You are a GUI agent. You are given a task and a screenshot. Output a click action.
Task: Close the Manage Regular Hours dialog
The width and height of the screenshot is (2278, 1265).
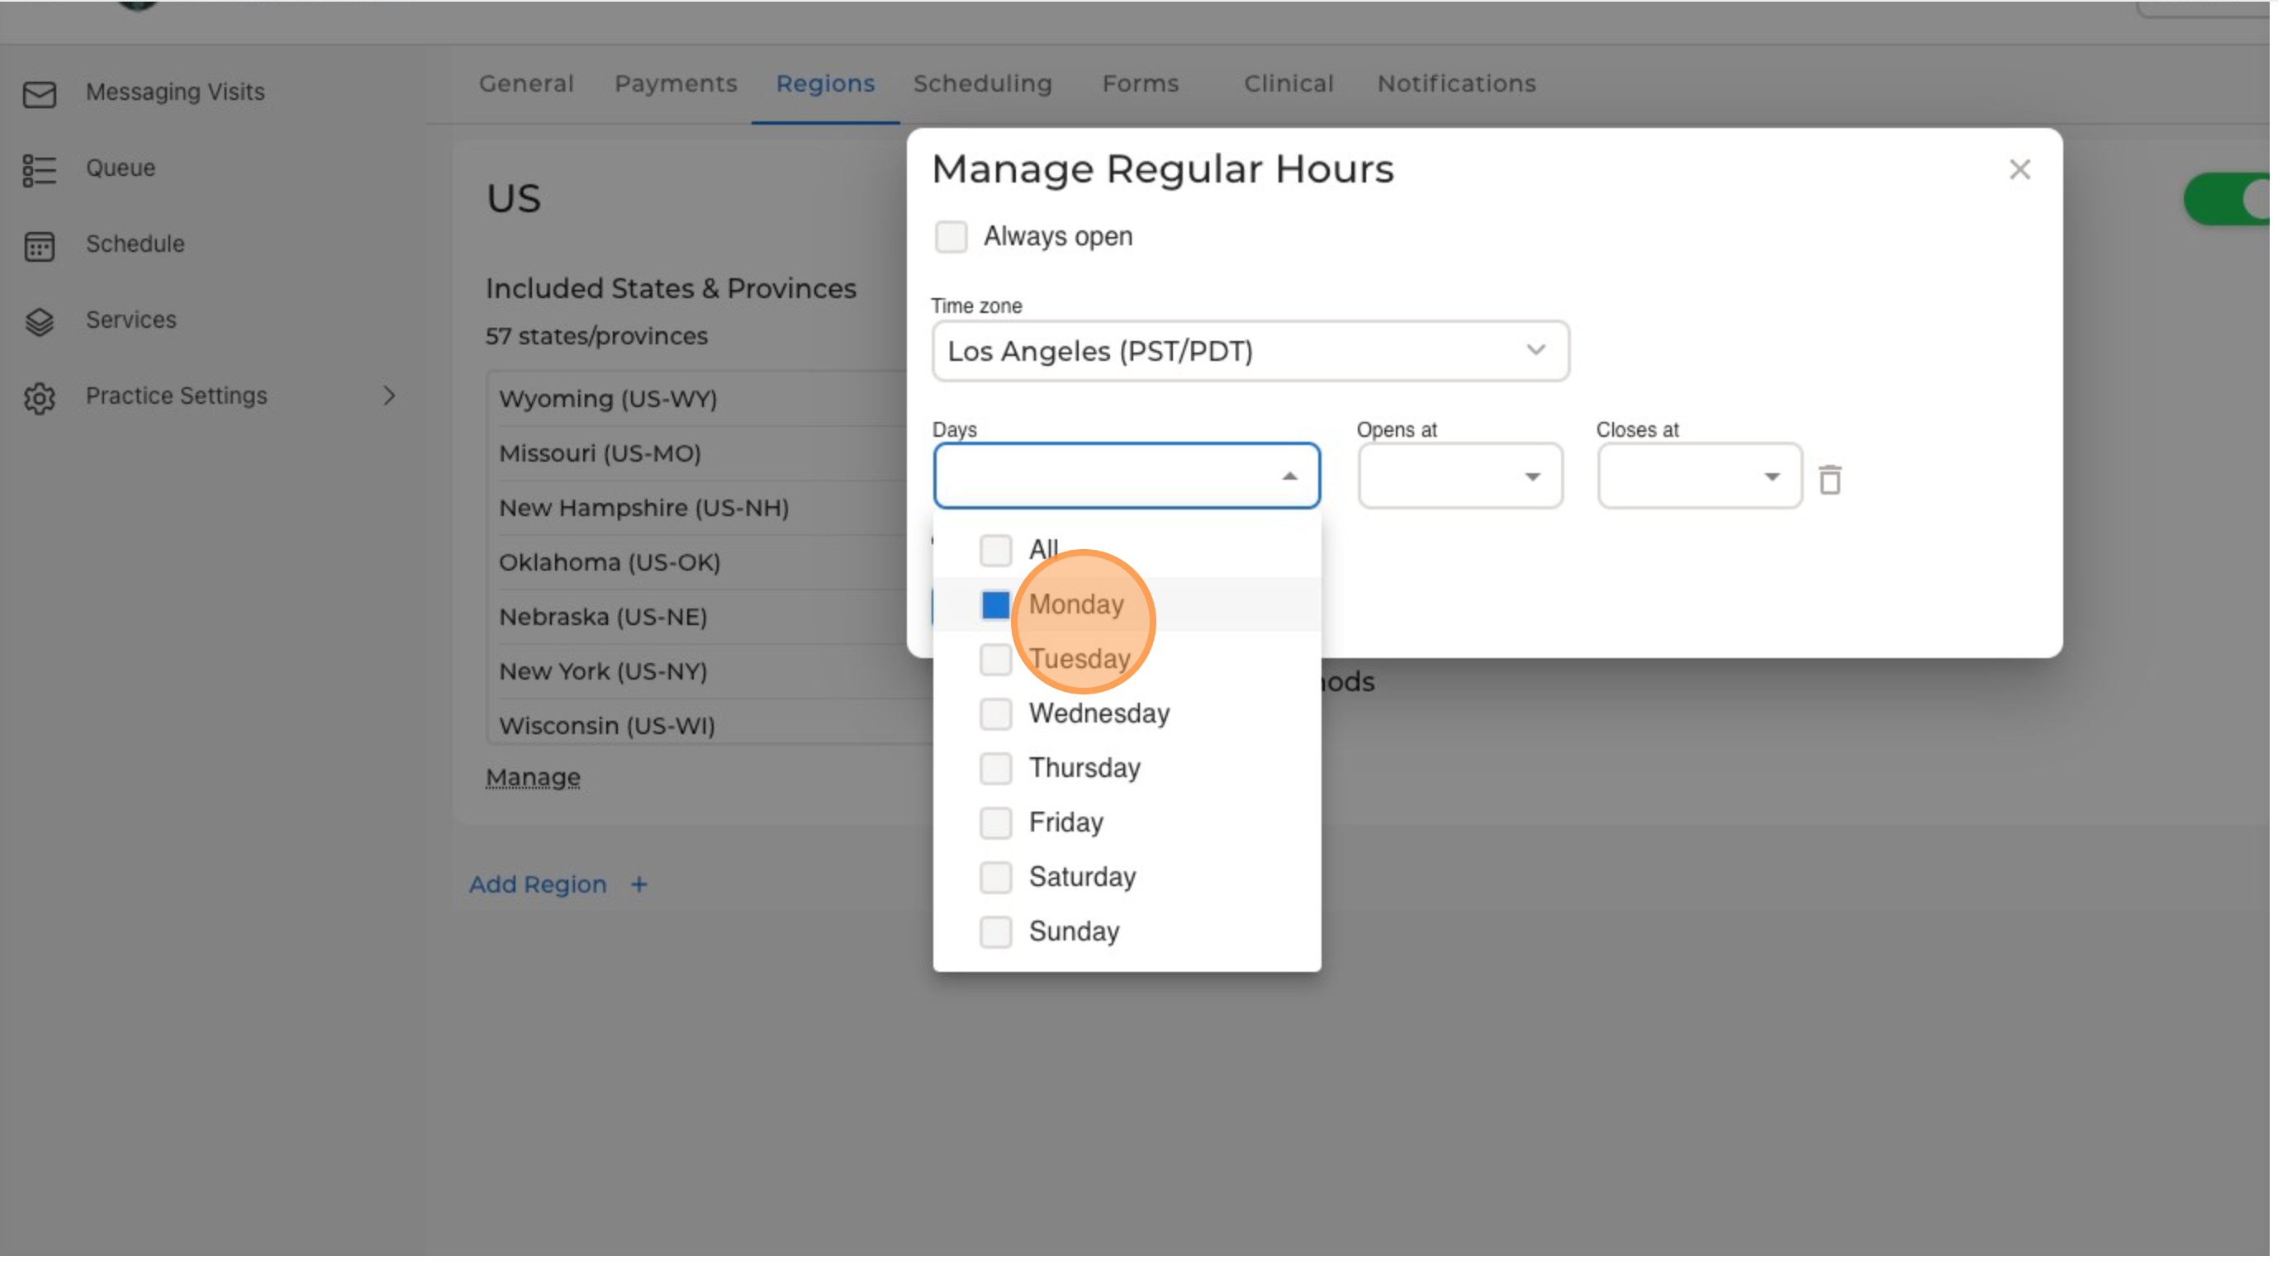coord(2019,168)
